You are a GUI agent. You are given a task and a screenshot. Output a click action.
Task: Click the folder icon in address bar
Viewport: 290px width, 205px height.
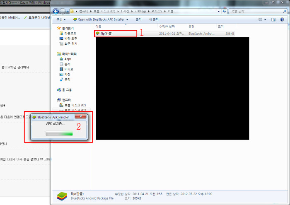click(72, 11)
